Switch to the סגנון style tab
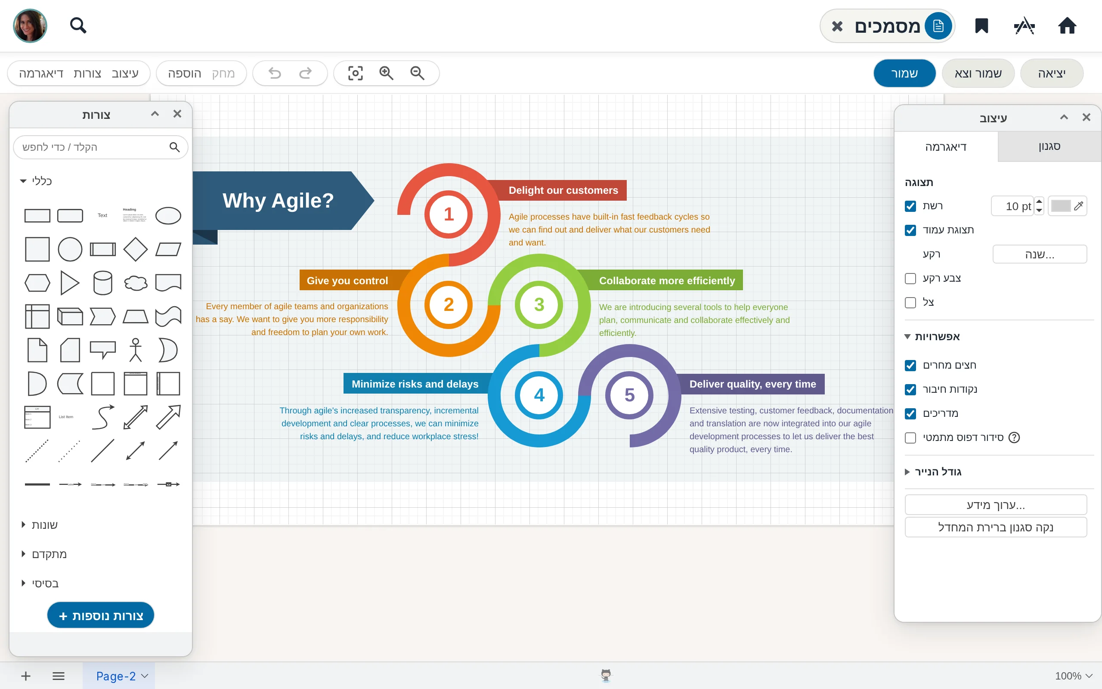Viewport: 1102px width, 689px height. click(x=1049, y=146)
